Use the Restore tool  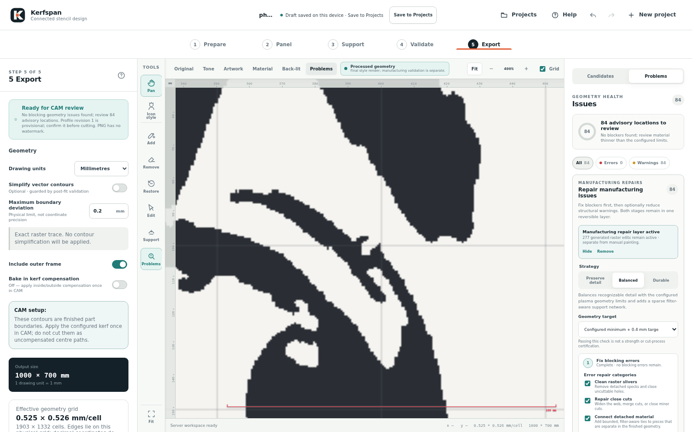pyautogui.click(x=151, y=187)
